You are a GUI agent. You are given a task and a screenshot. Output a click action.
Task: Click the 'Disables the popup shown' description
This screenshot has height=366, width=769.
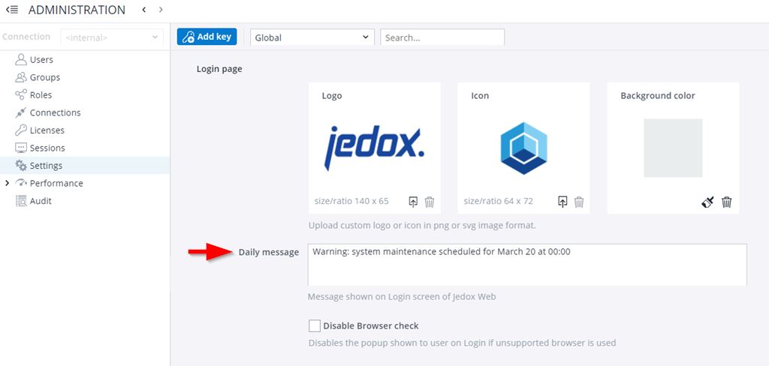click(x=462, y=343)
